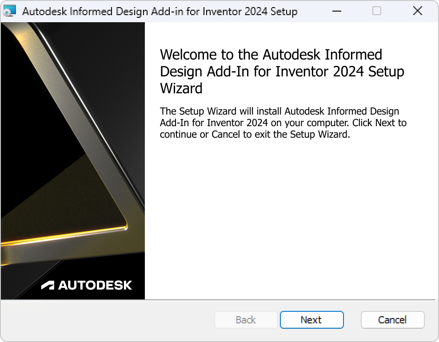439x342 pixels.
Task: Click Next to continue setup
Action: [x=311, y=320]
